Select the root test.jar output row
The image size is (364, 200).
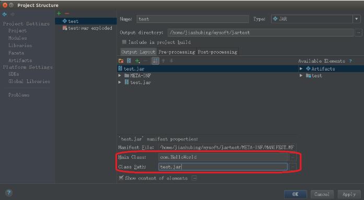click(207, 69)
